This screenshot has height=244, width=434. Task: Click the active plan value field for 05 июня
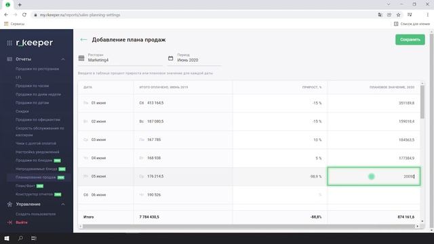(x=374, y=176)
